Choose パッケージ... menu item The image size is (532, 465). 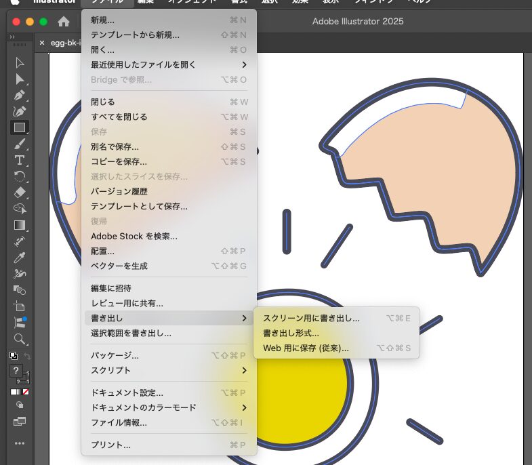tap(169, 355)
